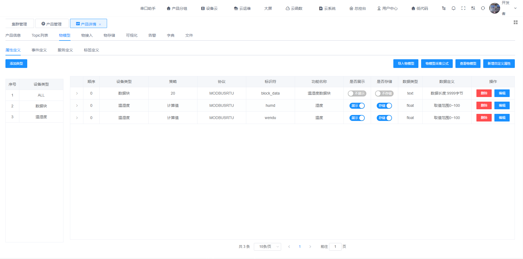This screenshot has width=523, height=259.
Task: Click the 前往 page number input field
Action: point(335,246)
